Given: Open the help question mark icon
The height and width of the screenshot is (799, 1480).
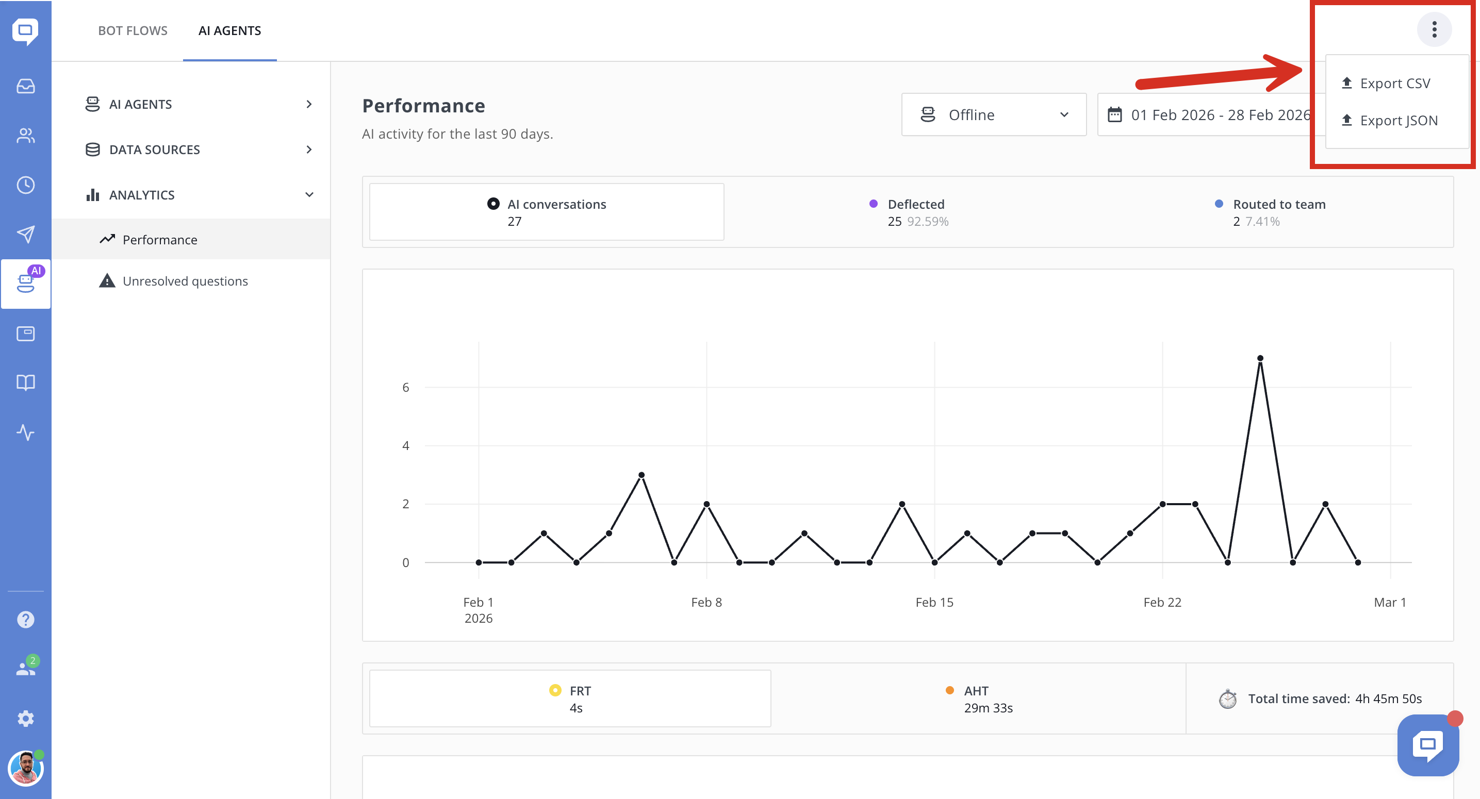Looking at the screenshot, I should tap(25, 619).
